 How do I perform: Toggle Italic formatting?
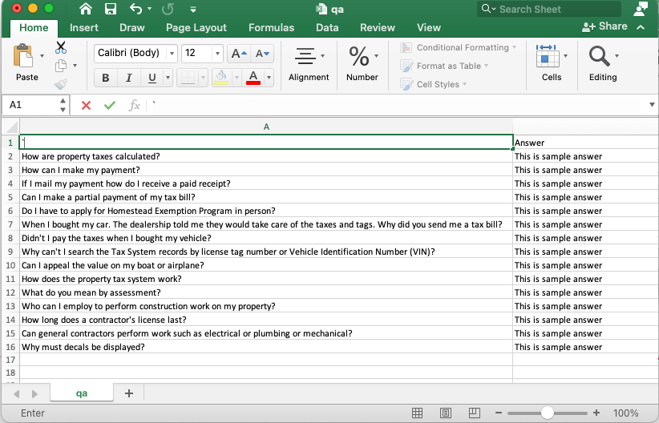pos(127,78)
